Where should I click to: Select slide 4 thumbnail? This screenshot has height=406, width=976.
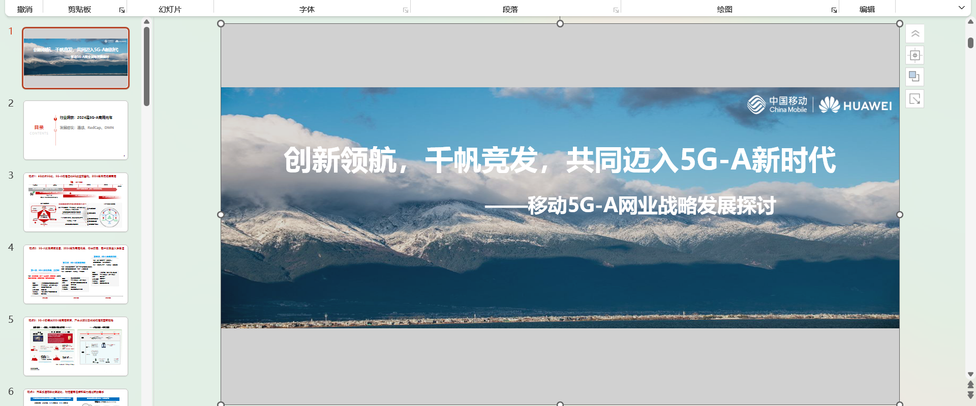76,275
